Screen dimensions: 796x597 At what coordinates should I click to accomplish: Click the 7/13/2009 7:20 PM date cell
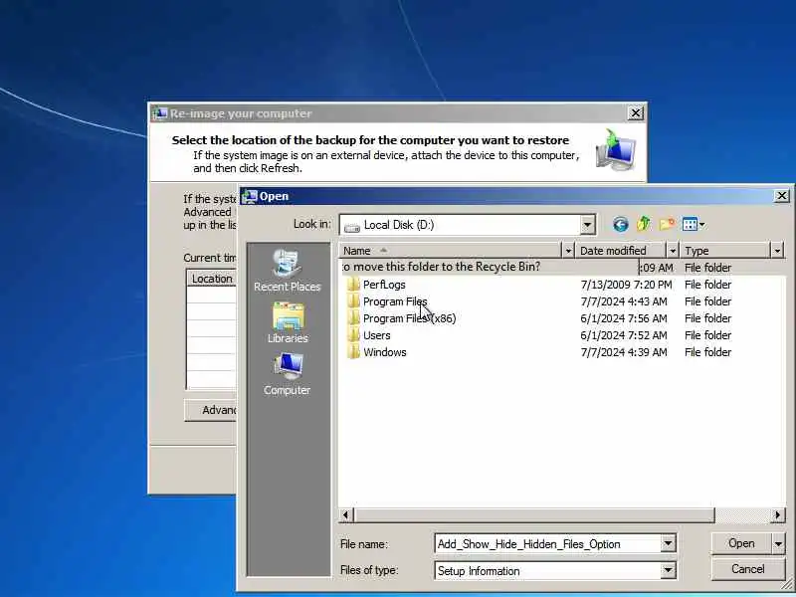click(626, 285)
